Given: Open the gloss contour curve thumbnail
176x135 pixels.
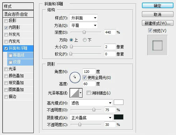Looking at the screenshot, I should click(74, 93).
